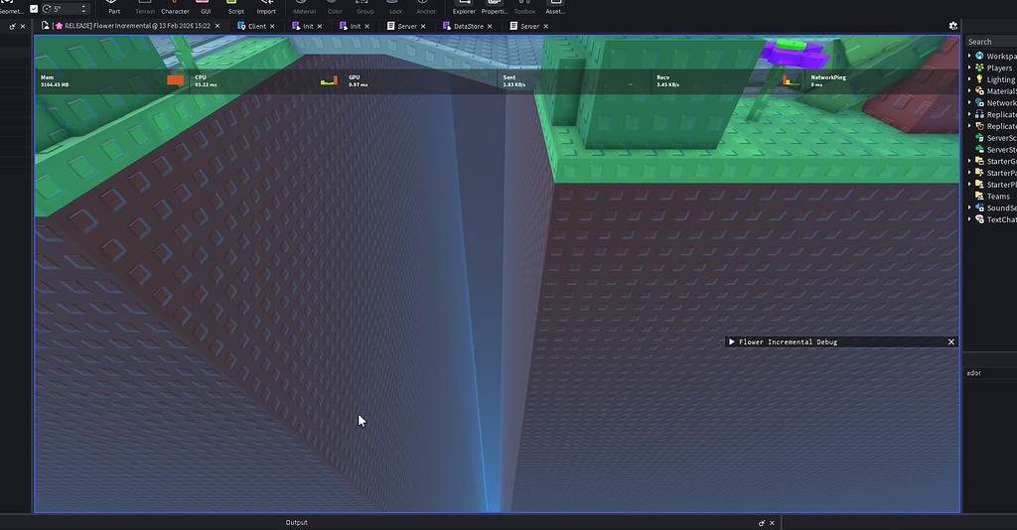Undock the Output panel
Screen dimensions: 1017x530
[x=762, y=523]
